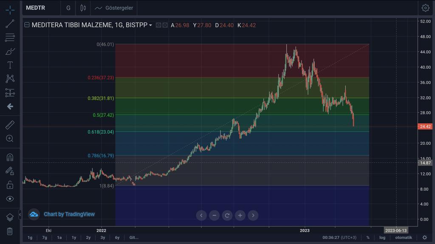This screenshot has width=435, height=244.
Task: Open Göstergeler indicators menu
Action: coord(114,8)
